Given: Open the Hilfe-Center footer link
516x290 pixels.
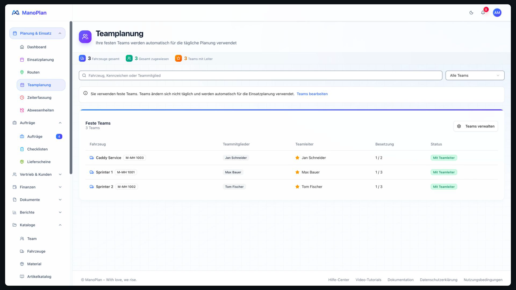Looking at the screenshot, I should pos(339,280).
